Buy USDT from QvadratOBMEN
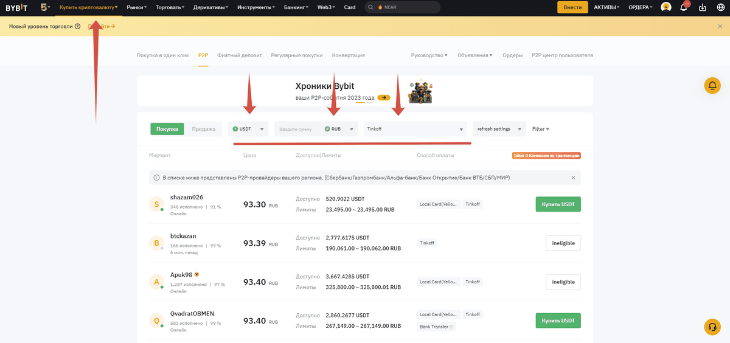The height and width of the screenshot is (343, 730). click(x=558, y=320)
